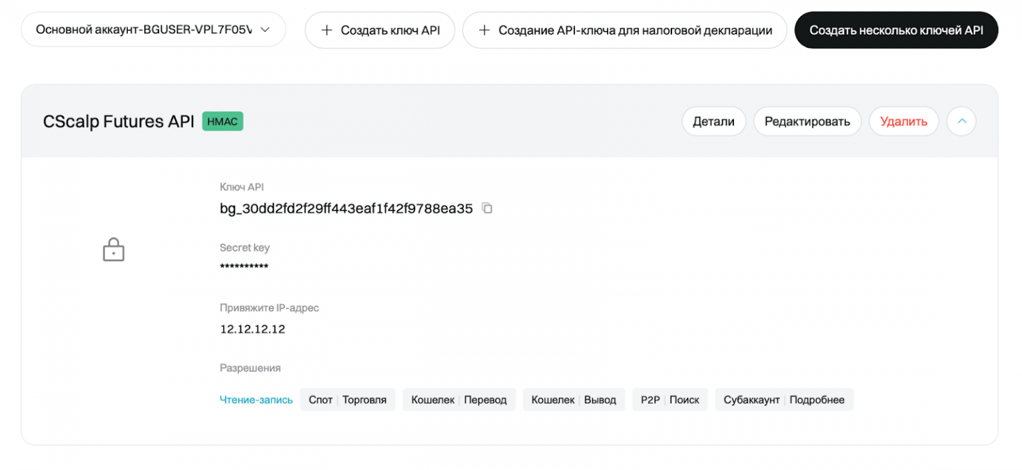The width and height of the screenshot is (1022, 470).
Task: Click Создать ключ API button
Action: click(x=380, y=30)
